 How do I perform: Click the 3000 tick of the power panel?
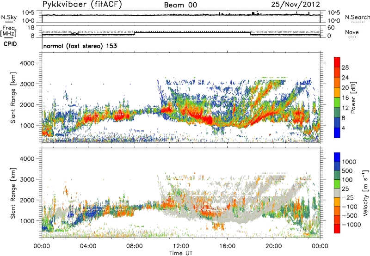[27, 84]
